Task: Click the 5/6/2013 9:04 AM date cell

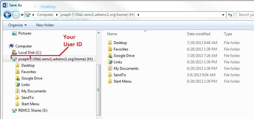Action: coord(201,75)
